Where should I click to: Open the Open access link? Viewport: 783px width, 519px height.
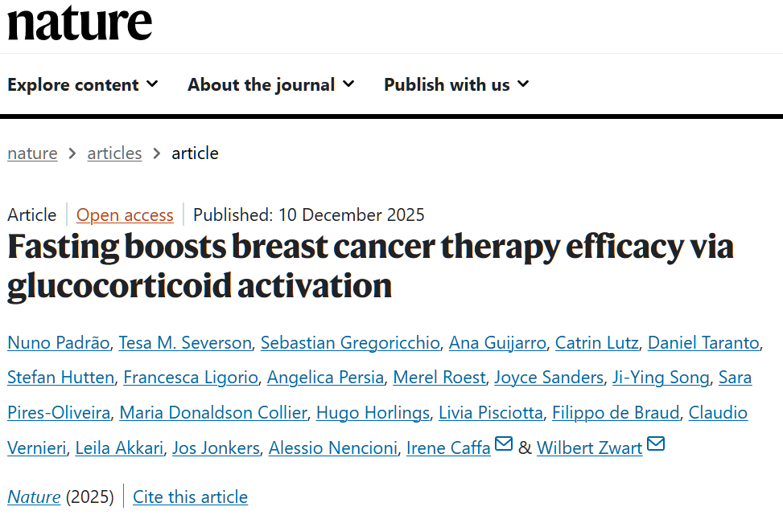(x=125, y=215)
